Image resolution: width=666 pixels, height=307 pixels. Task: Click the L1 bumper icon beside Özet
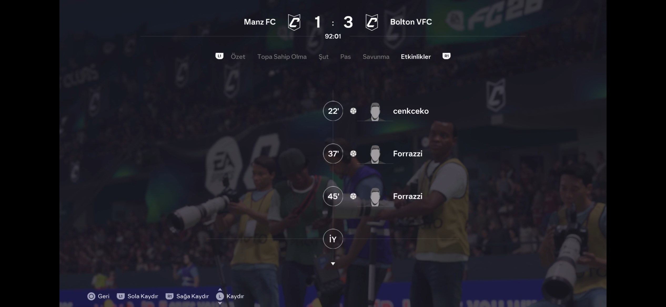pyautogui.click(x=219, y=56)
